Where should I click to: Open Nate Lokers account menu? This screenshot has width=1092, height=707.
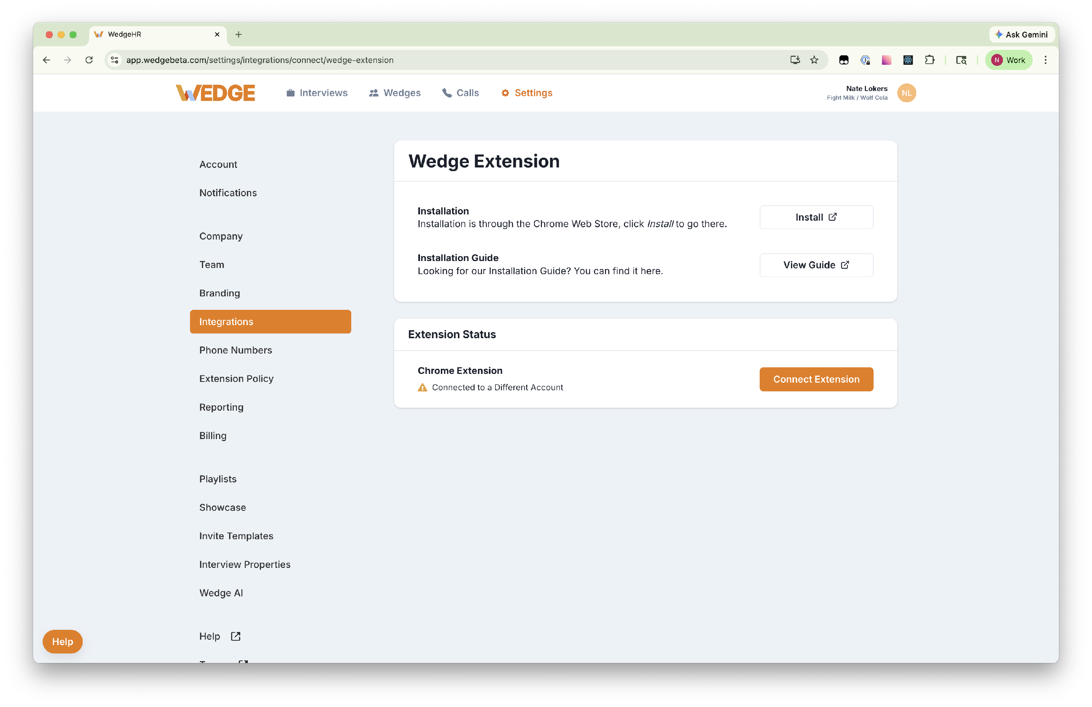tap(866, 89)
